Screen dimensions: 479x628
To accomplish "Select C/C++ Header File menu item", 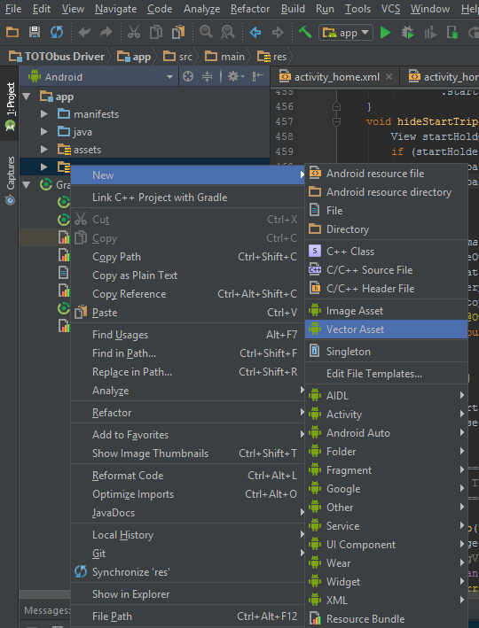I will pyautogui.click(x=386, y=289).
